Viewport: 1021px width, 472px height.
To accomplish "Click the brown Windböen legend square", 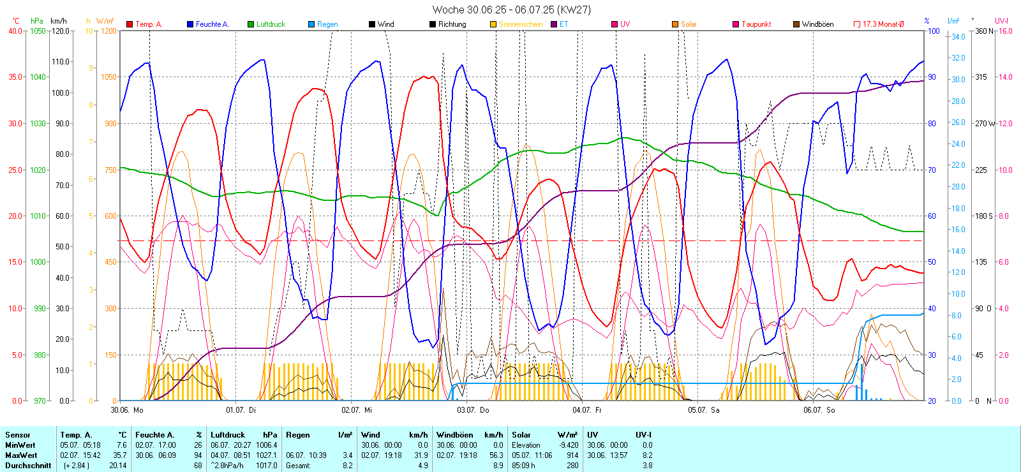I will (x=796, y=24).
